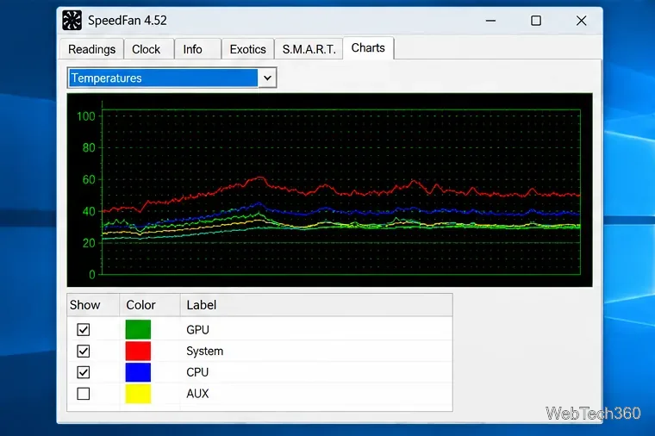Click the Color column header
Image resolution: width=655 pixels, height=436 pixels.
150,305
